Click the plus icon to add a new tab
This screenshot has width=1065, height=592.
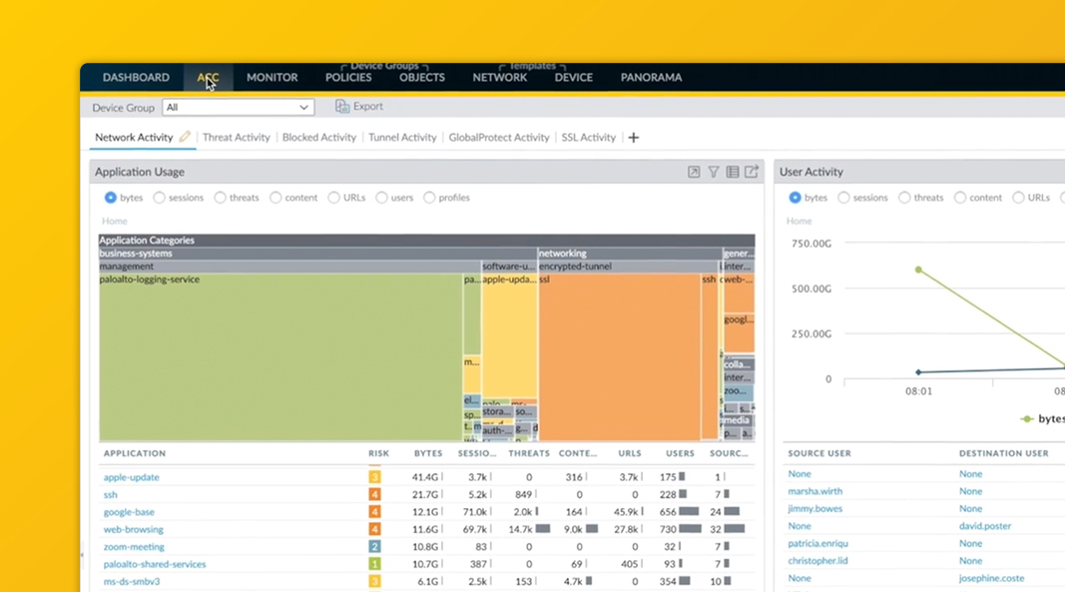pyautogui.click(x=633, y=137)
